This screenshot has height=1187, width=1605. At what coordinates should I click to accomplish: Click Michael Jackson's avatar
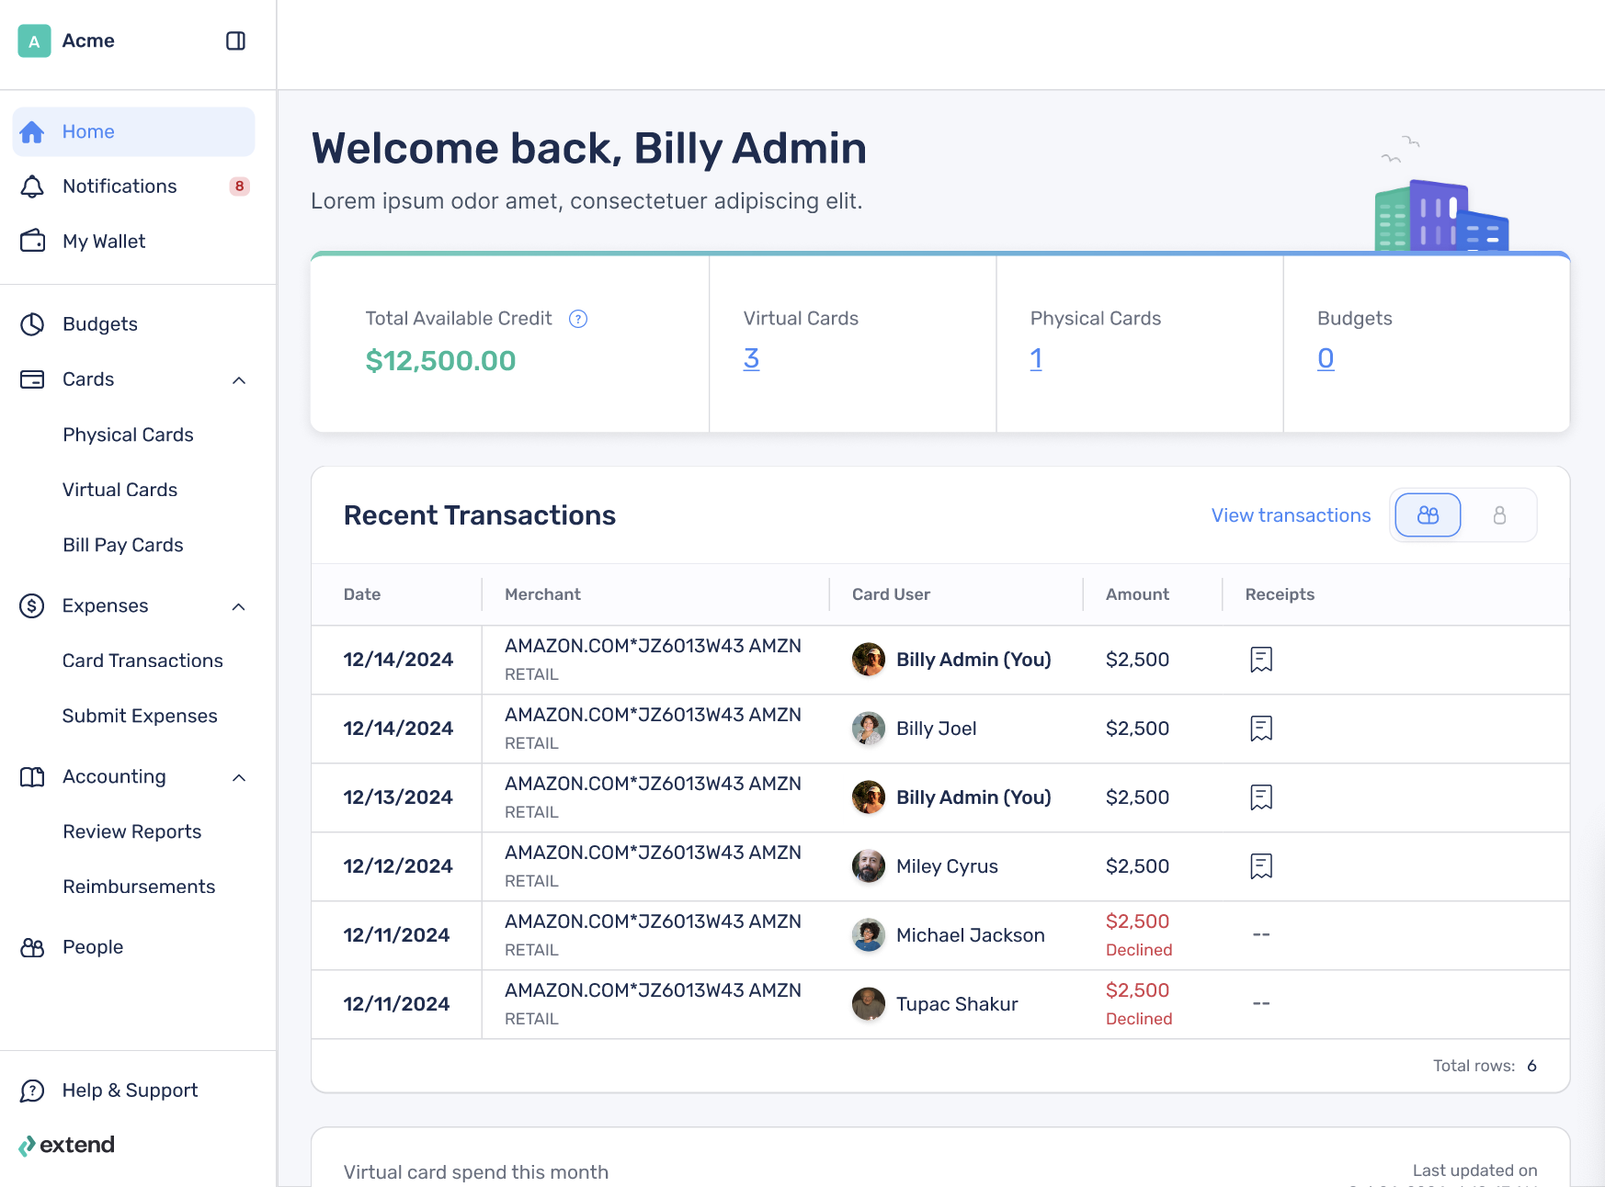[x=869, y=935]
